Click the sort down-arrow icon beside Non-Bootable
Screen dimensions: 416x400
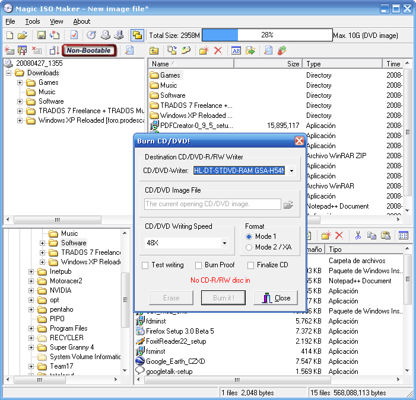pyautogui.click(x=55, y=50)
